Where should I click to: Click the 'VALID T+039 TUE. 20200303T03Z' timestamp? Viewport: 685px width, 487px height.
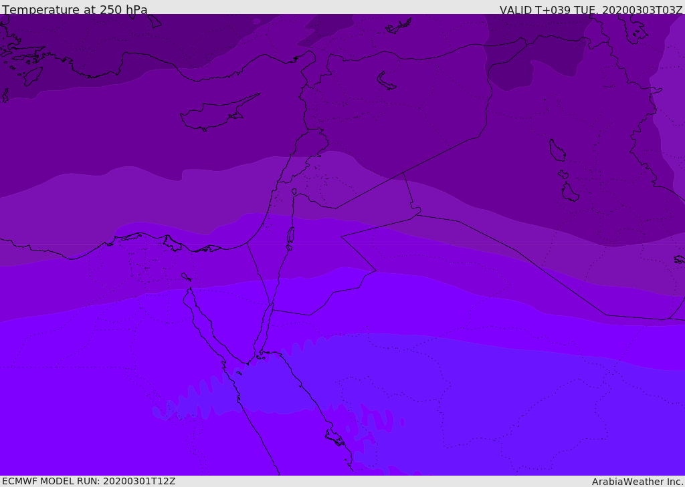(x=591, y=10)
